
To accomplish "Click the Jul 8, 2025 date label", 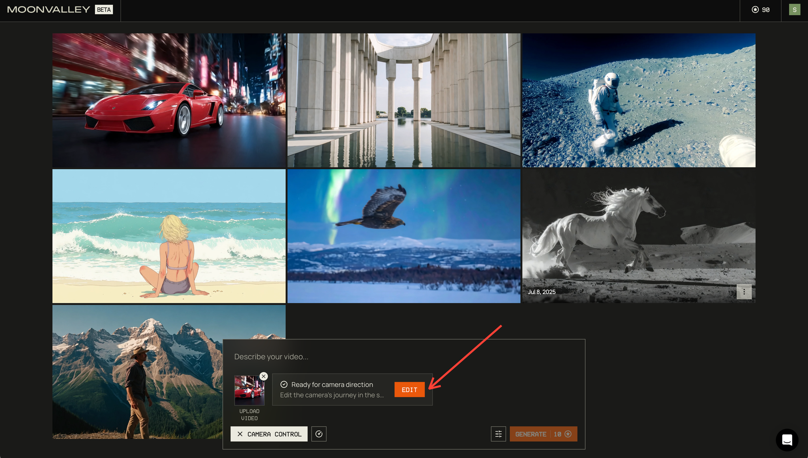I will tap(542, 292).
